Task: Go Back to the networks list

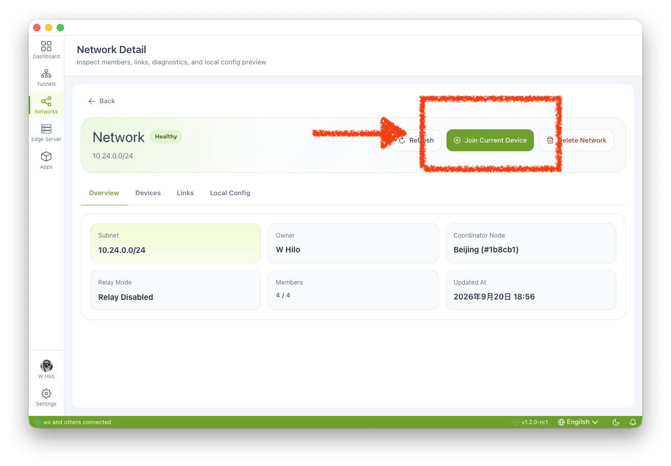Action: pos(101,101)
